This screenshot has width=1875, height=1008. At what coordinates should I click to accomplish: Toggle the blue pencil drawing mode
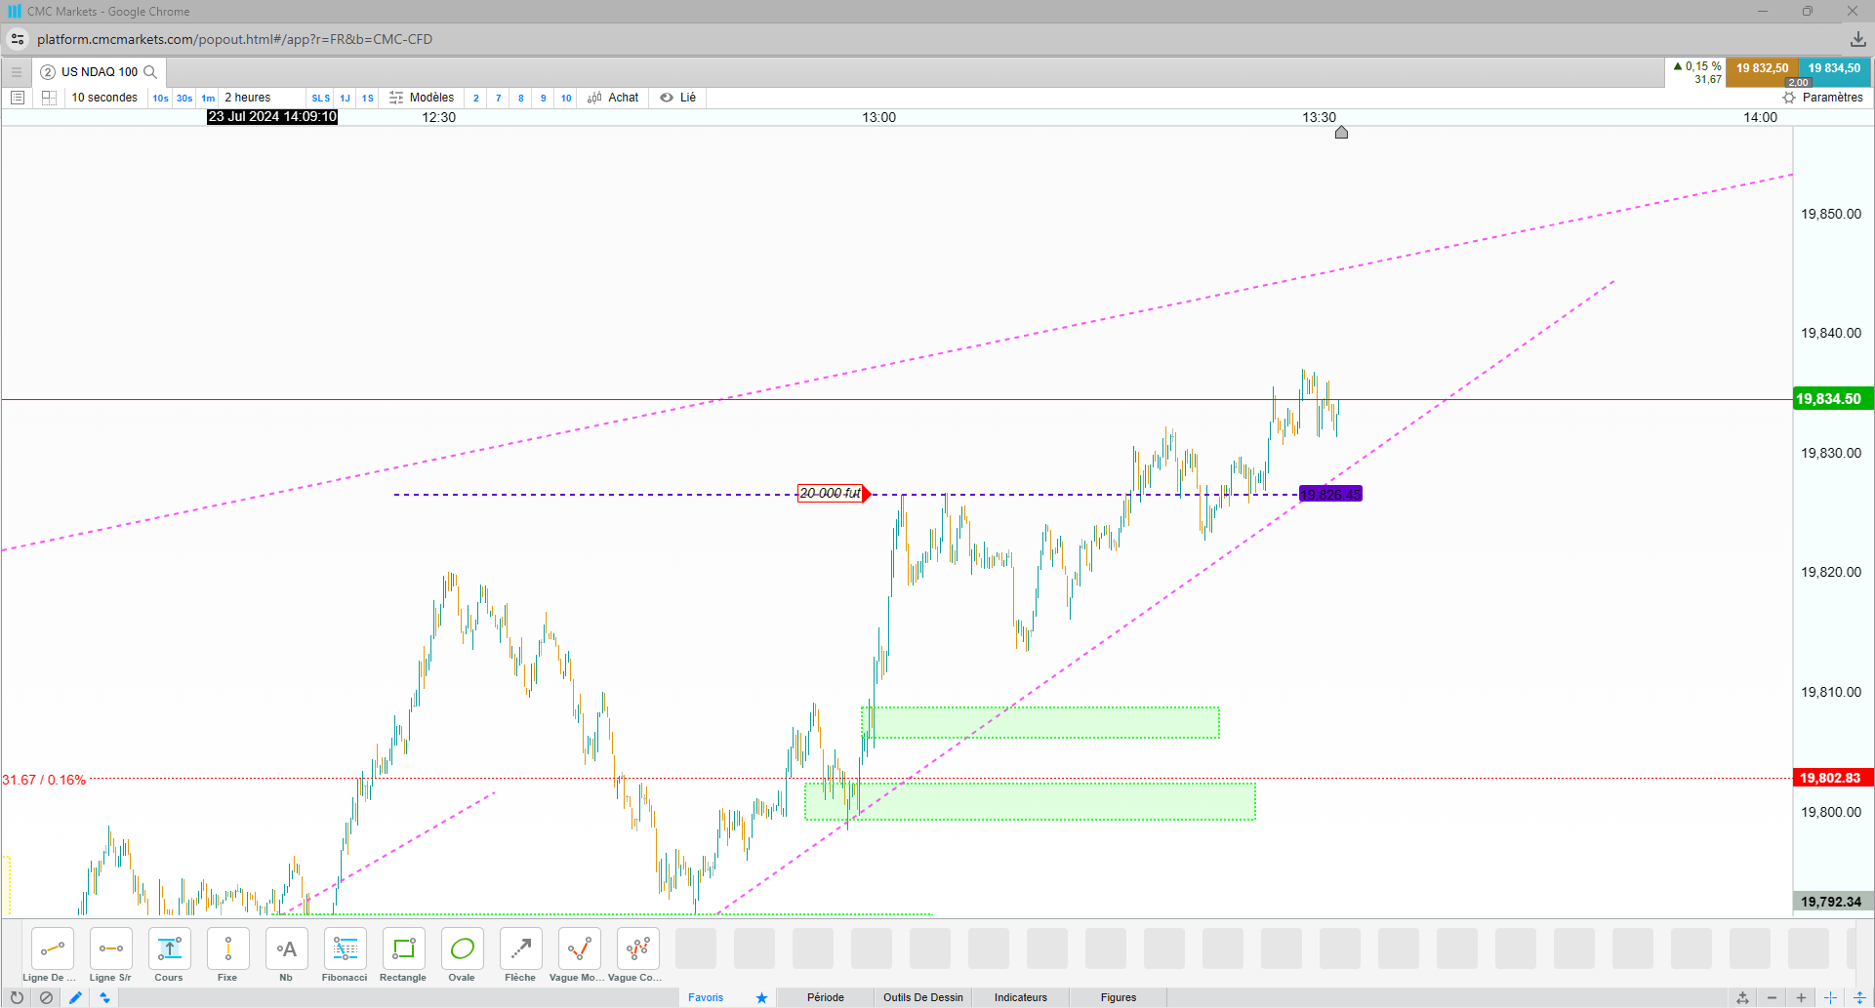coord(75,997)
